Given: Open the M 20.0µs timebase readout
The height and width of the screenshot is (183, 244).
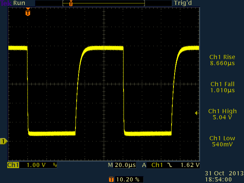Looking at the screenshot, I should pos(122,165).
